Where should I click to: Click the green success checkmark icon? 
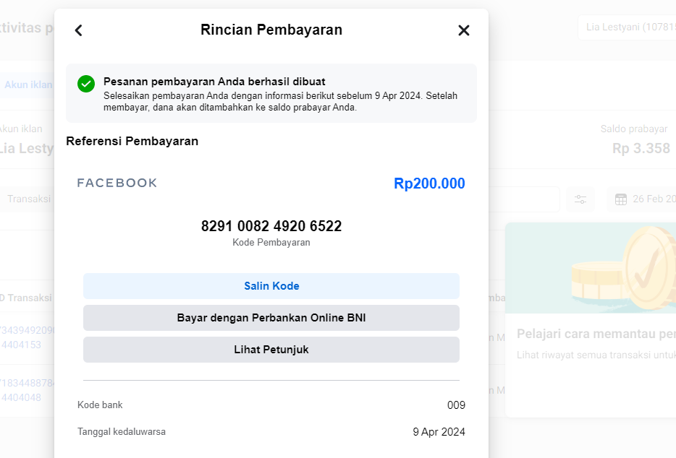tap(86, 84)
